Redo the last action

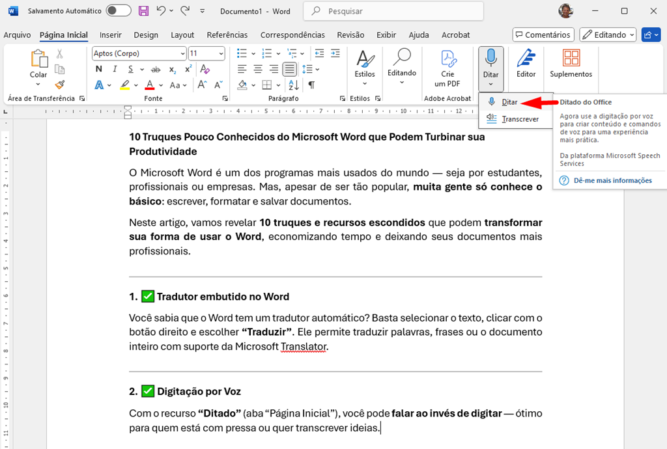(x=185, y=11)
